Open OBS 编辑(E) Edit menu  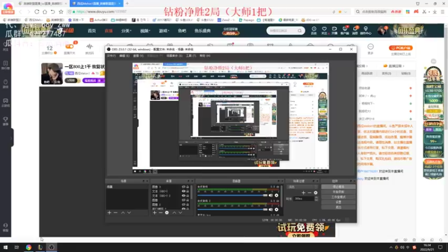124,55
